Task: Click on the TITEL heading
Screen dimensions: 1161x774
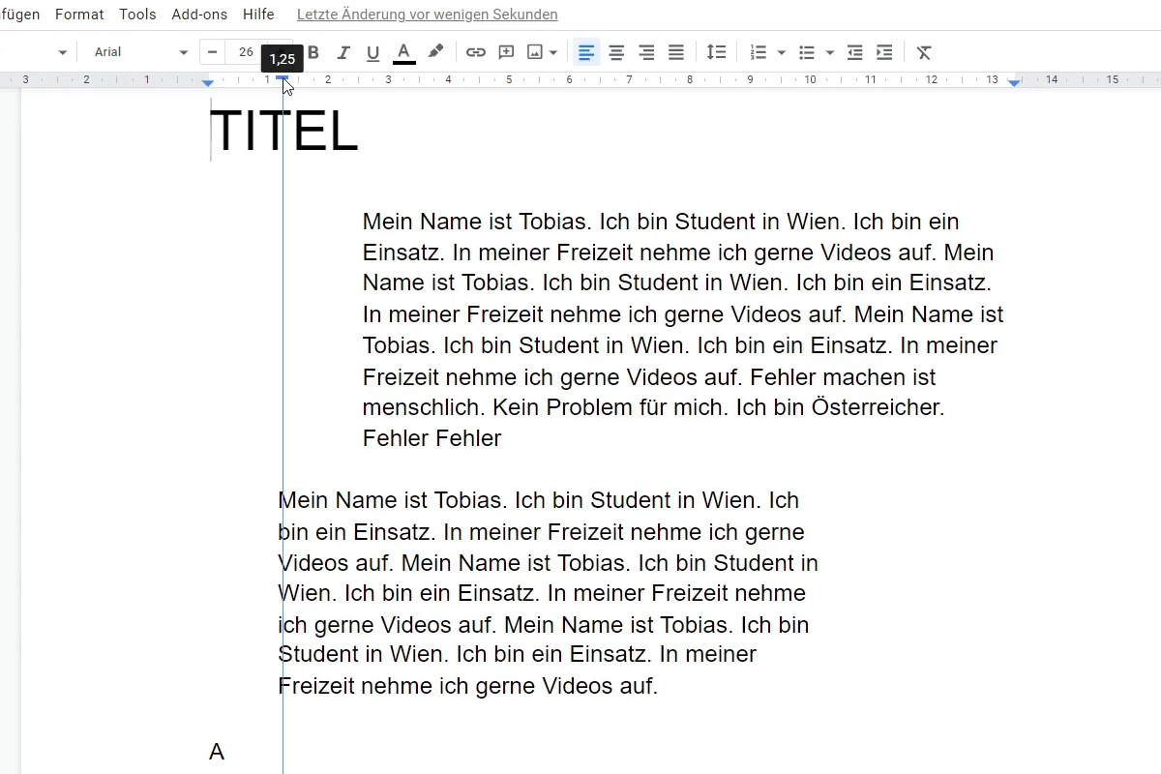Action: [x=283, y=132]
